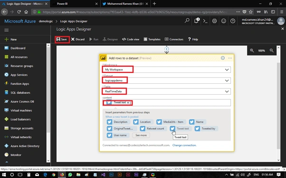Send feedback via smiley icon
286x178 pixels.
pyautogui.click(x=224, y=21)
